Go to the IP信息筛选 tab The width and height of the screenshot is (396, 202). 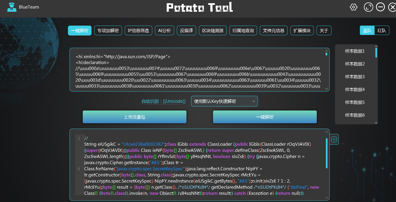[138, 31]
